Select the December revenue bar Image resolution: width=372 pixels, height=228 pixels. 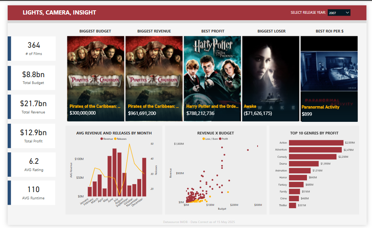(x=144, y=177)
